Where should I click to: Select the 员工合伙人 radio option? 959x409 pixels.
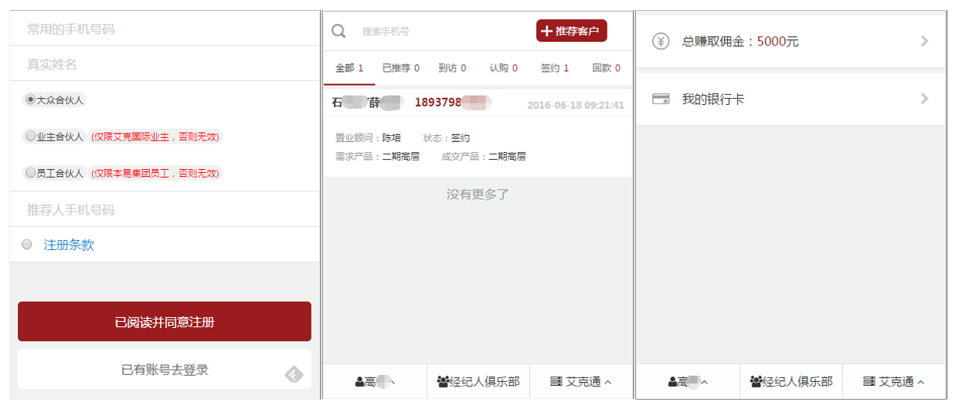click(x=30, y=173)
